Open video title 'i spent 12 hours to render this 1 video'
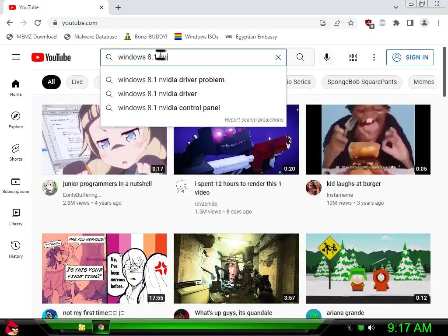Screen dimensions: 448x336 coord(238,188)
